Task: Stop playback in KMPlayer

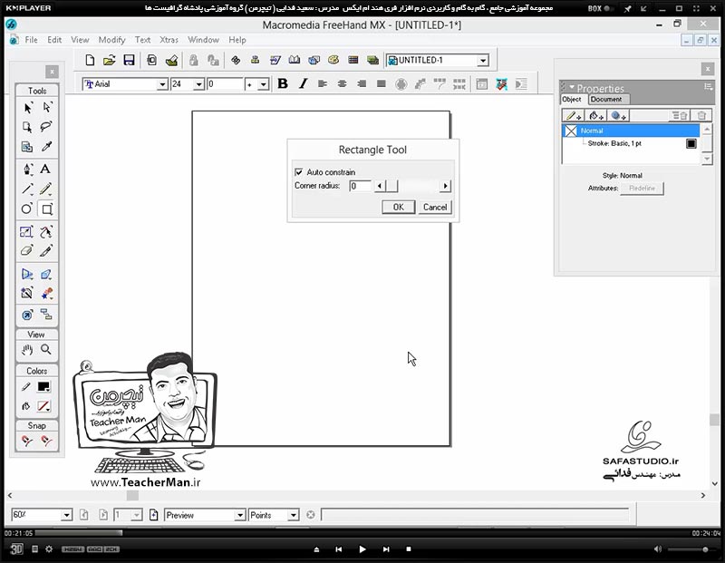Action: (409, 549)
